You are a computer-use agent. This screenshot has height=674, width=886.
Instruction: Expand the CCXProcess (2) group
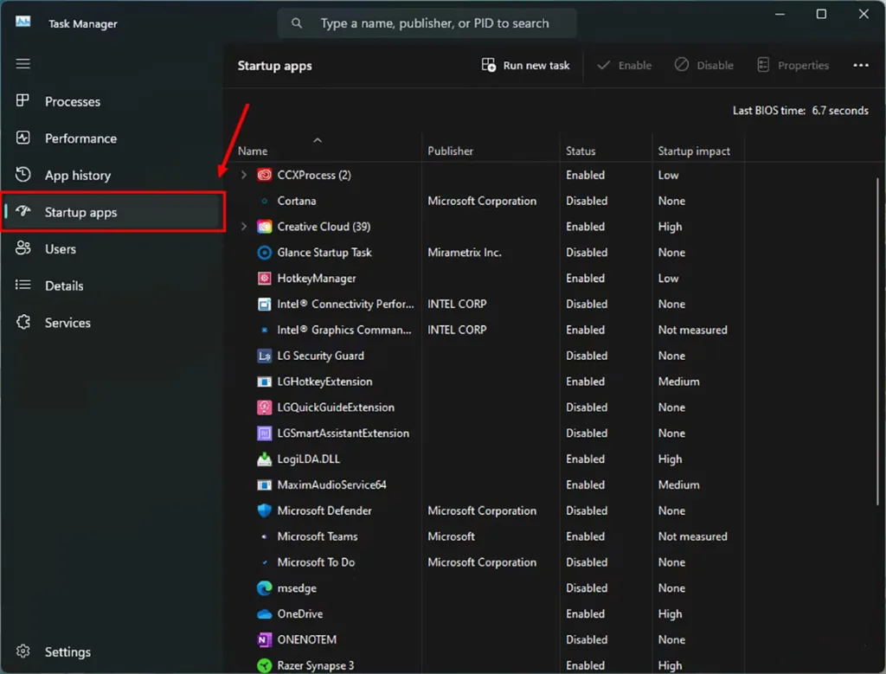tap(243, 175)
